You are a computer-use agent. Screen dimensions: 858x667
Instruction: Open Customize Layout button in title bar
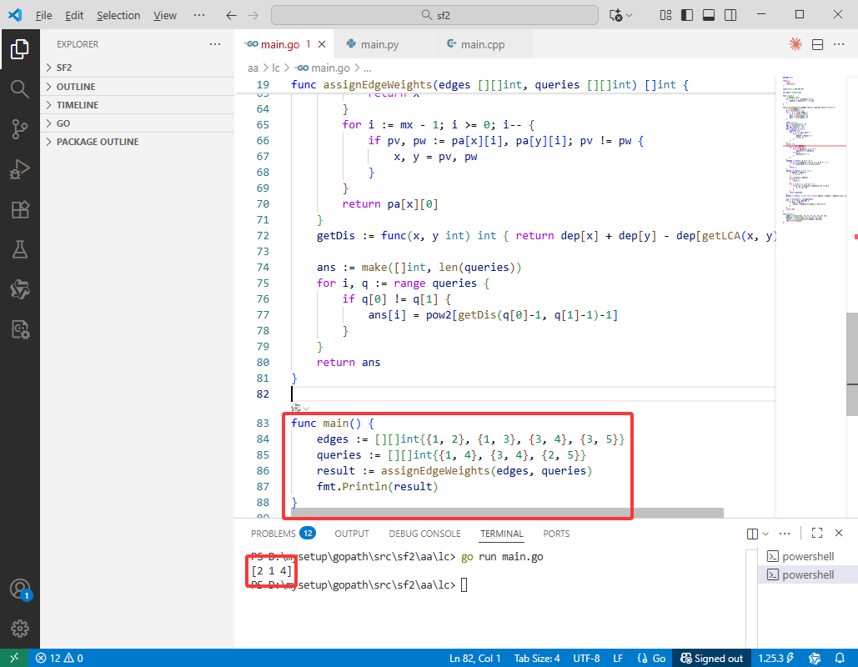[665, 15]
